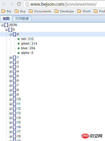Viewport: 105px width, 141px height.
Task: Click the browser forward arrow
Action: [12, 4]
